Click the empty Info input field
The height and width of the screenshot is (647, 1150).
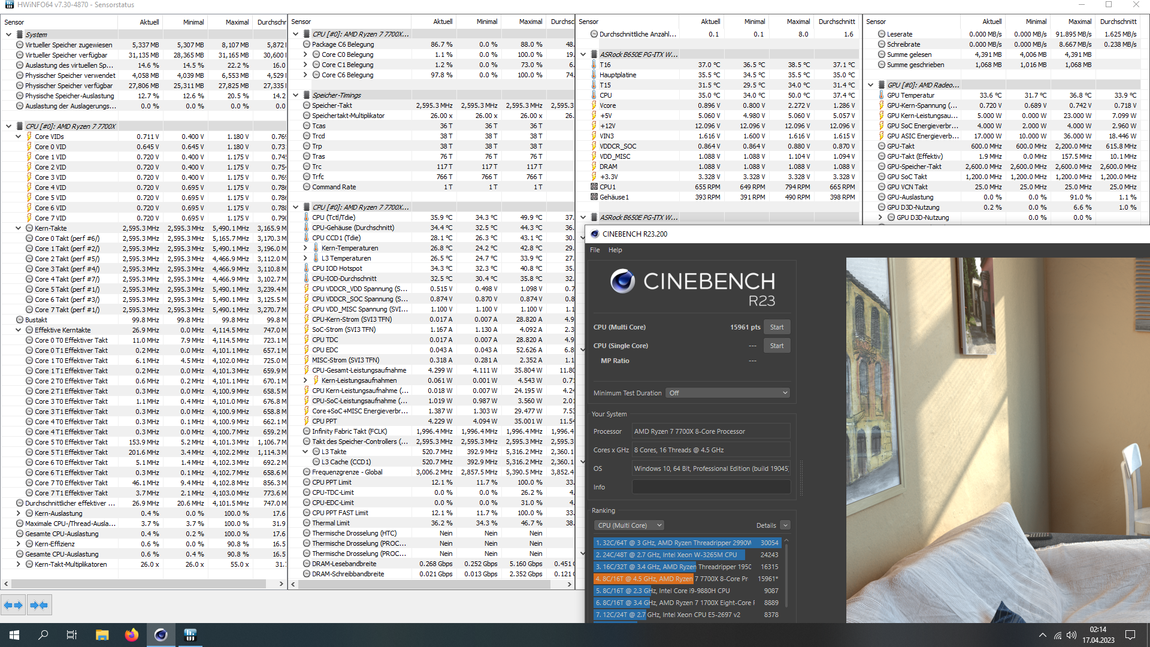[x=711, y=487]
